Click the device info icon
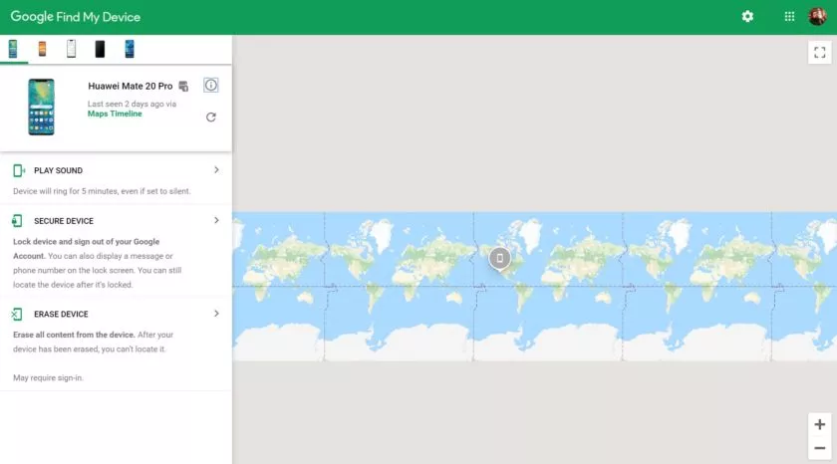The height and width of the screenshot is (464, 837). 210,86
